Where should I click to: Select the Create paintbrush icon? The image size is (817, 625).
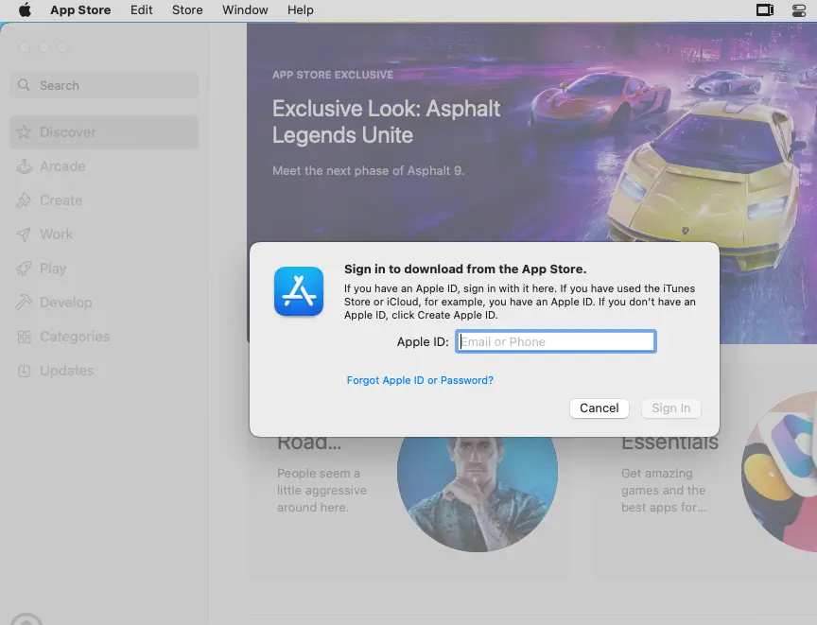24,200
